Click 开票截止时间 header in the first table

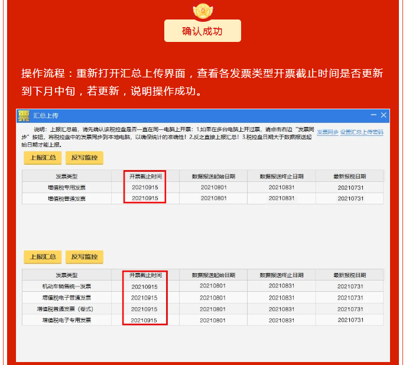(x=145, y=176)
